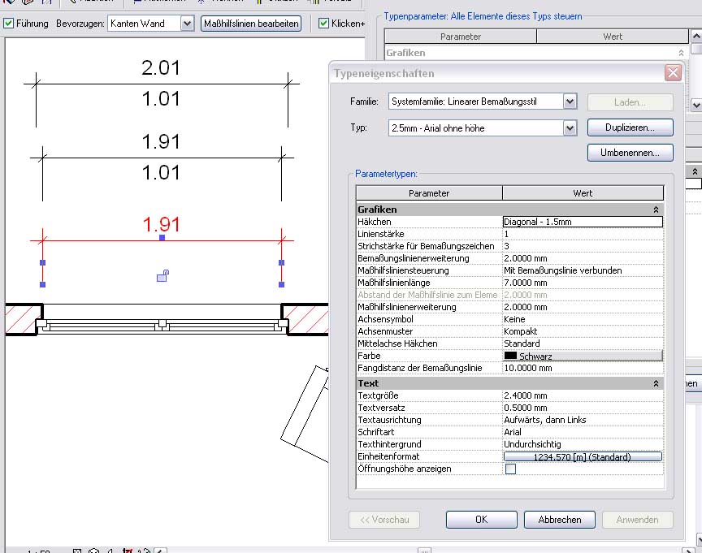Click the black 1.91 dimension text
This screenshot has height=553, width=702.
[x=161, y=142]
